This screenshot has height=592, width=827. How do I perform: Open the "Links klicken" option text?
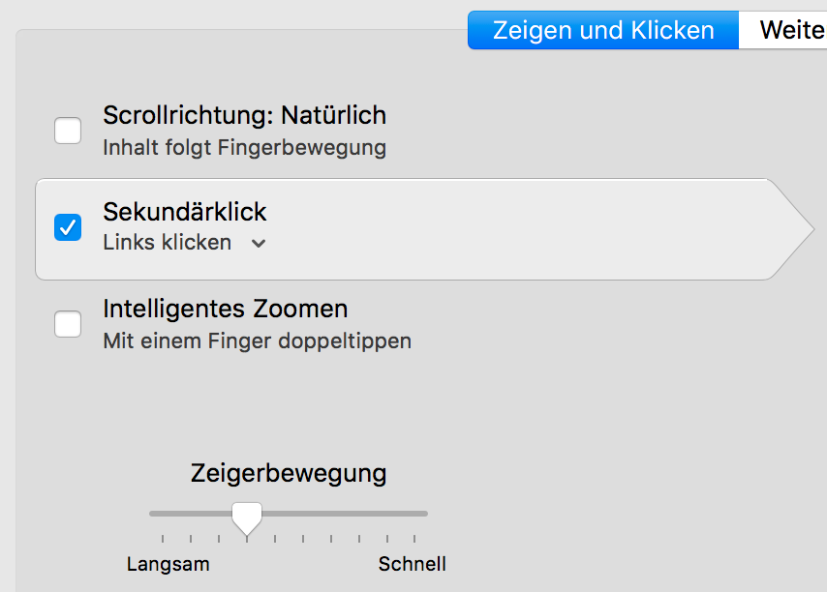(x=168, y=243)
